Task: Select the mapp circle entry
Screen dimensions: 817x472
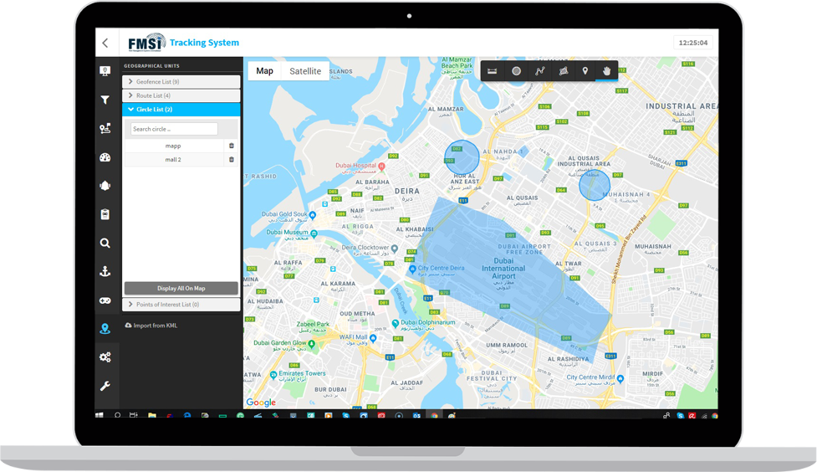Action: tap(173, 146)
